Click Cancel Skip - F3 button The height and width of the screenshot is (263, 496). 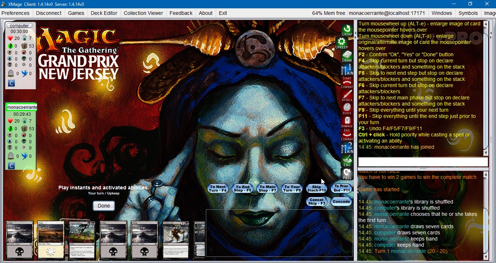coord(317,202)
